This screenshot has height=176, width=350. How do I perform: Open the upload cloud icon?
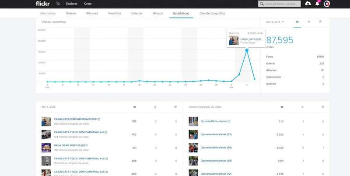(308, 4)
